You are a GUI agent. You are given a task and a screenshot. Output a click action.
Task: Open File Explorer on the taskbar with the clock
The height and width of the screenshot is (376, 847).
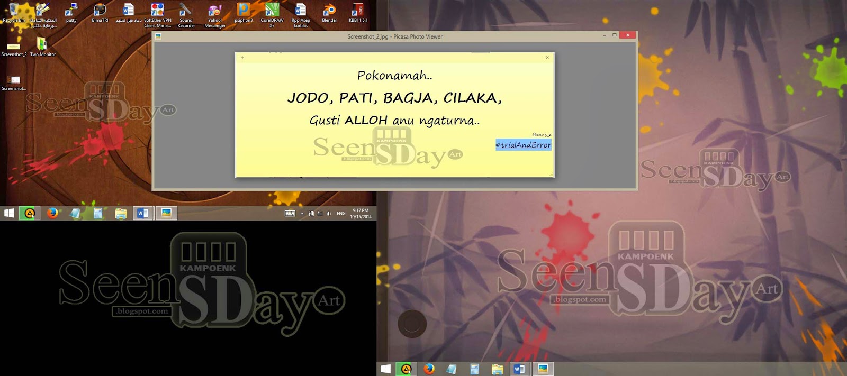click(121, 213)
